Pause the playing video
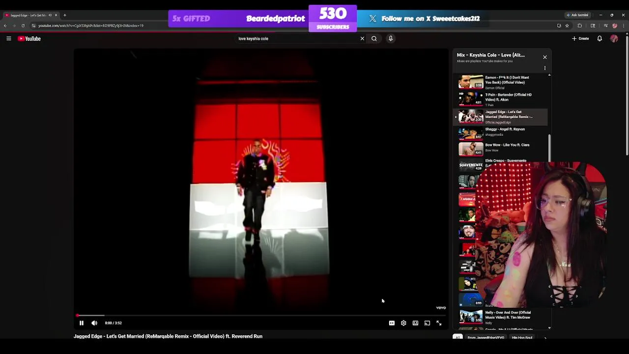Image resolution: width=629 pixels, height=354 pixels. (x=82, y=323)
